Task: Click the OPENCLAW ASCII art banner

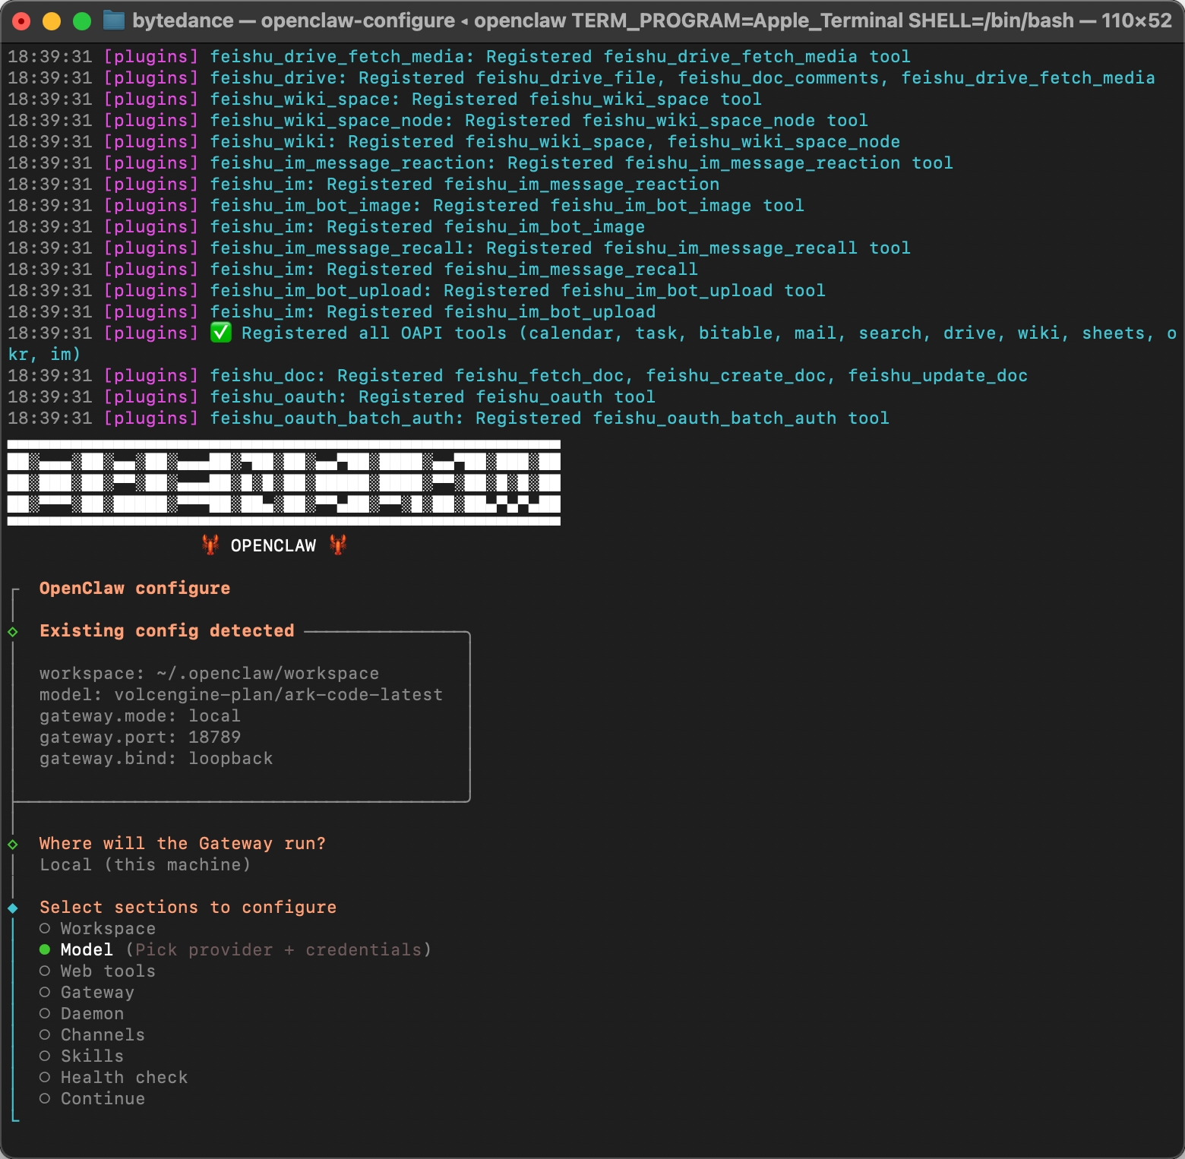Action: coord(283,482)
